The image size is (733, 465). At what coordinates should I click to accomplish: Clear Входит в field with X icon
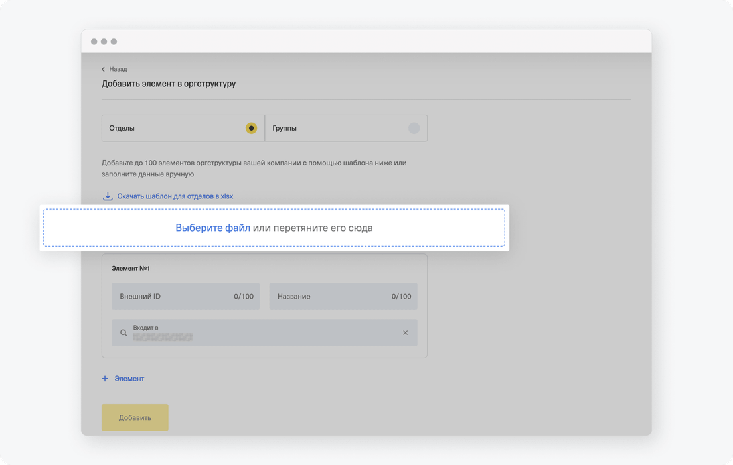pos(405,332)
